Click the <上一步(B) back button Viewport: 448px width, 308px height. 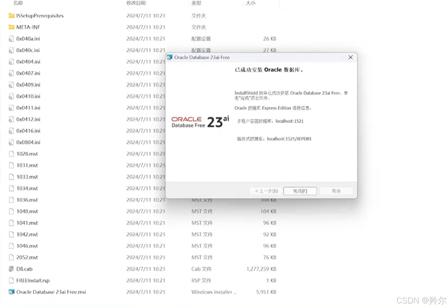(267, 191)
